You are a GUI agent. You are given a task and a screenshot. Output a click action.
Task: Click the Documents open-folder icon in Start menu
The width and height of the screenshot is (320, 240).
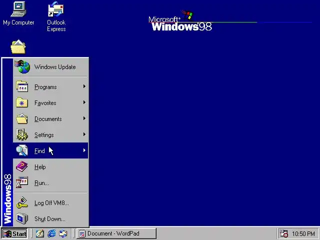point(22,118)
